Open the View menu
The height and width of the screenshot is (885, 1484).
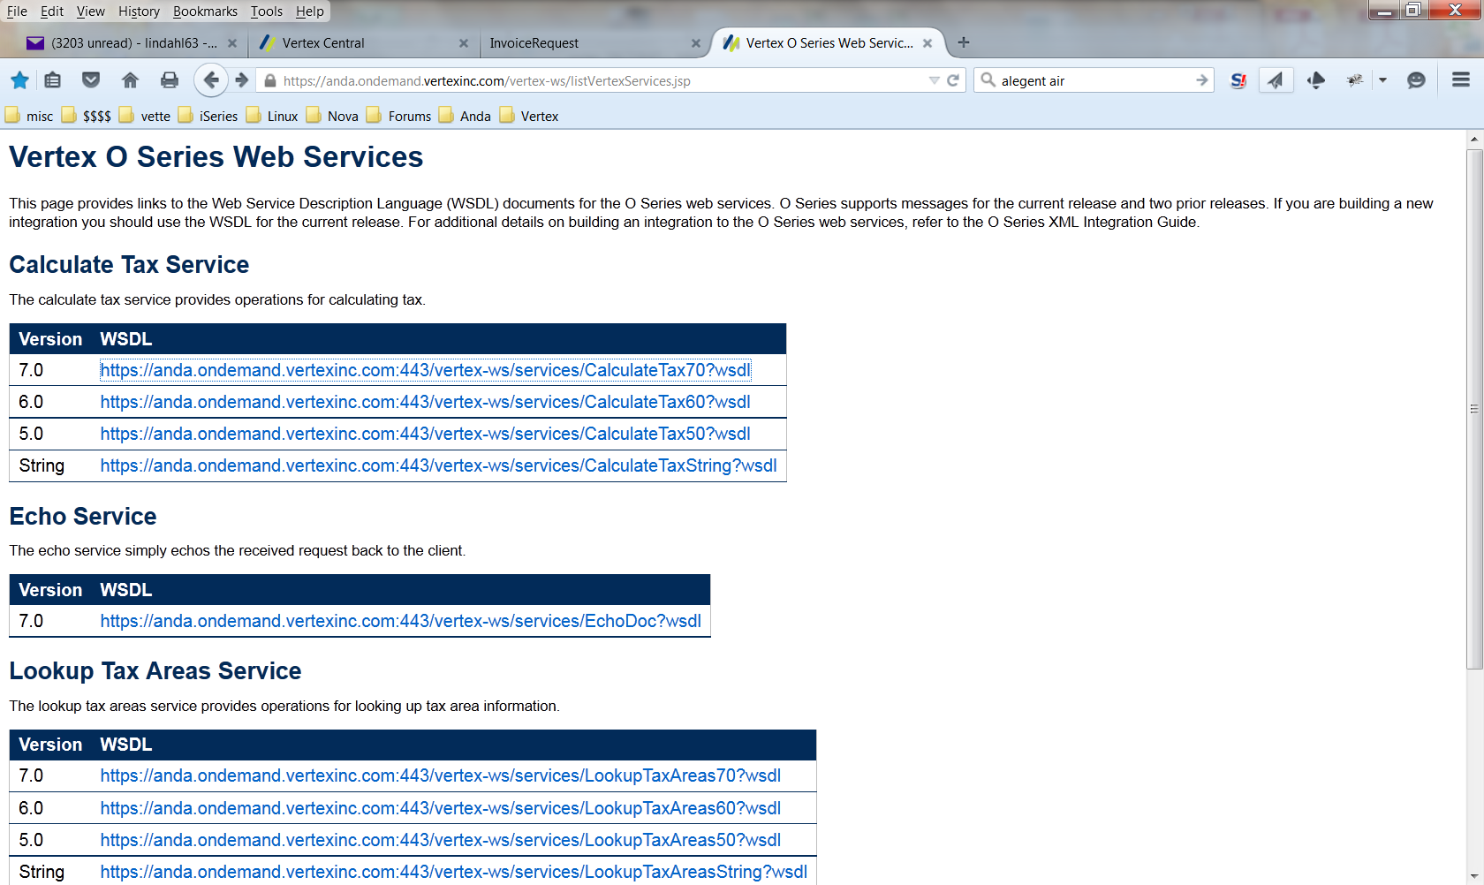pyautogui.click(x=90, y=11)
